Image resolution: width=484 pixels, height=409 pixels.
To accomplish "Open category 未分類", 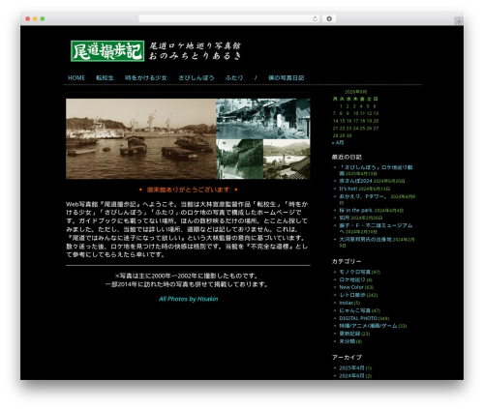I will [348, 341].
